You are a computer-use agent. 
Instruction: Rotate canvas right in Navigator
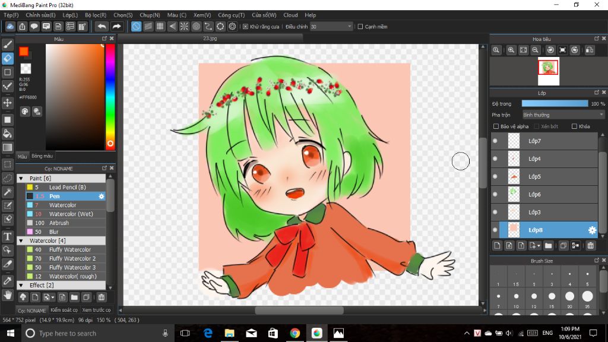click(x=575, y=50)
